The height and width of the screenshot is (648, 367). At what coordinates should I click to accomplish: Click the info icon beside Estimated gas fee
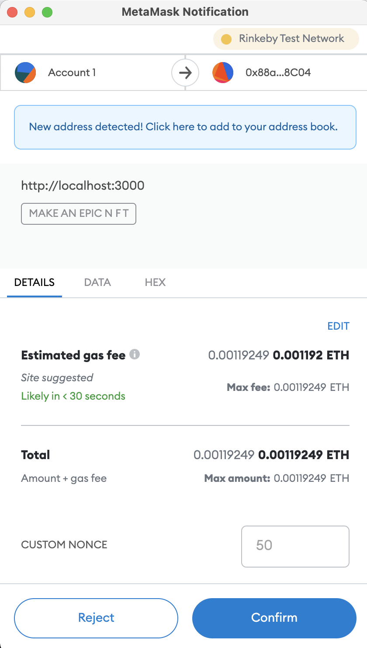click(135, 355)
